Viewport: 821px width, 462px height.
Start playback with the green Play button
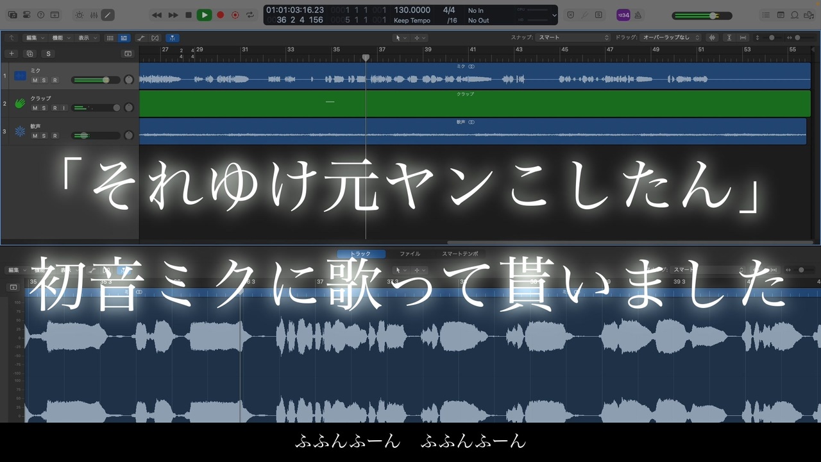pyautogui.click(x=204, y=15)
